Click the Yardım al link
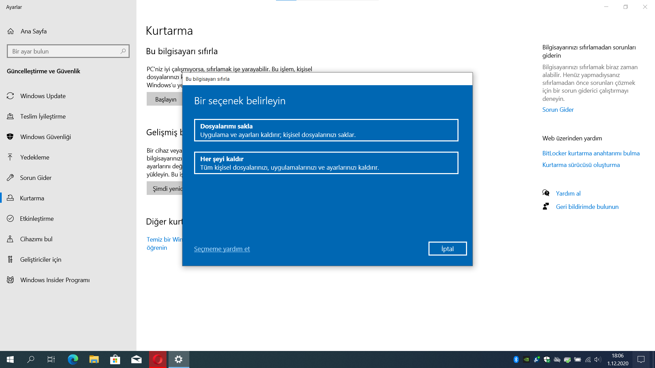Screen dimensions: 655x368 click(568, 194)
